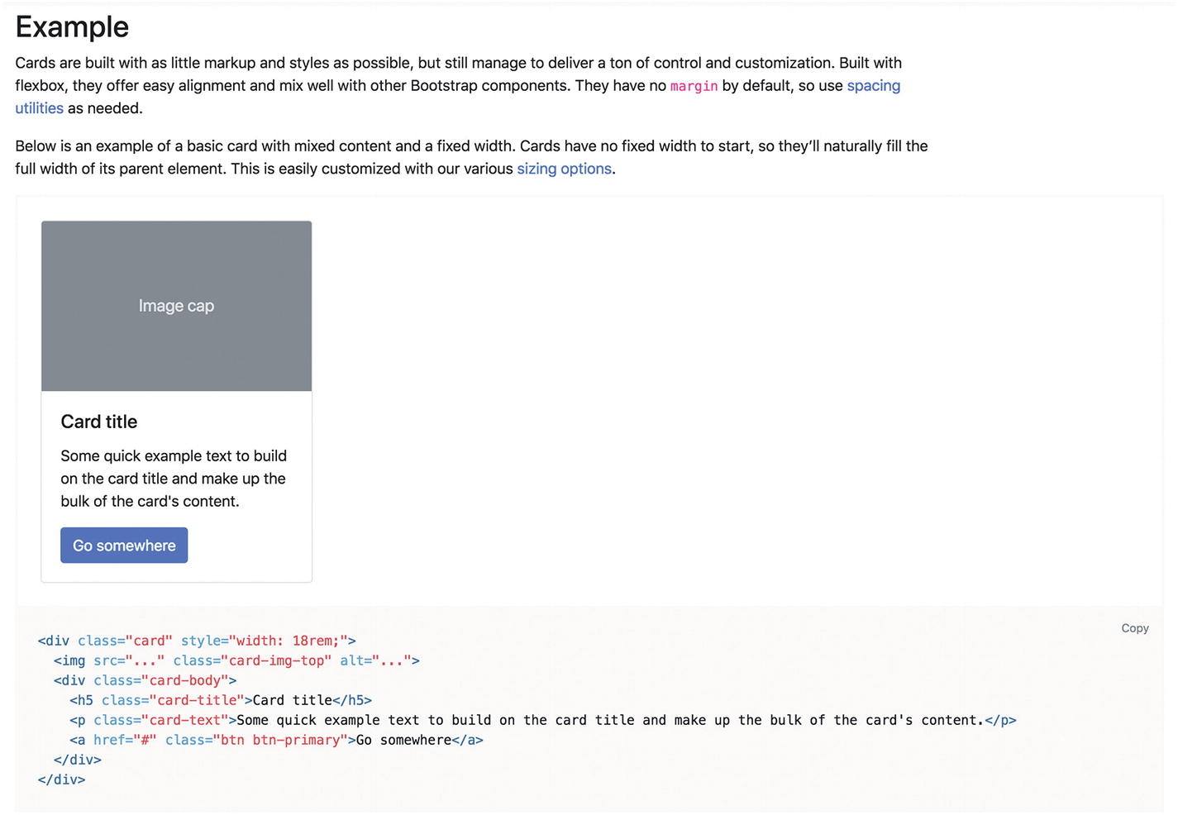
Task: Click the card-body div code line
Action: (145, 680)
